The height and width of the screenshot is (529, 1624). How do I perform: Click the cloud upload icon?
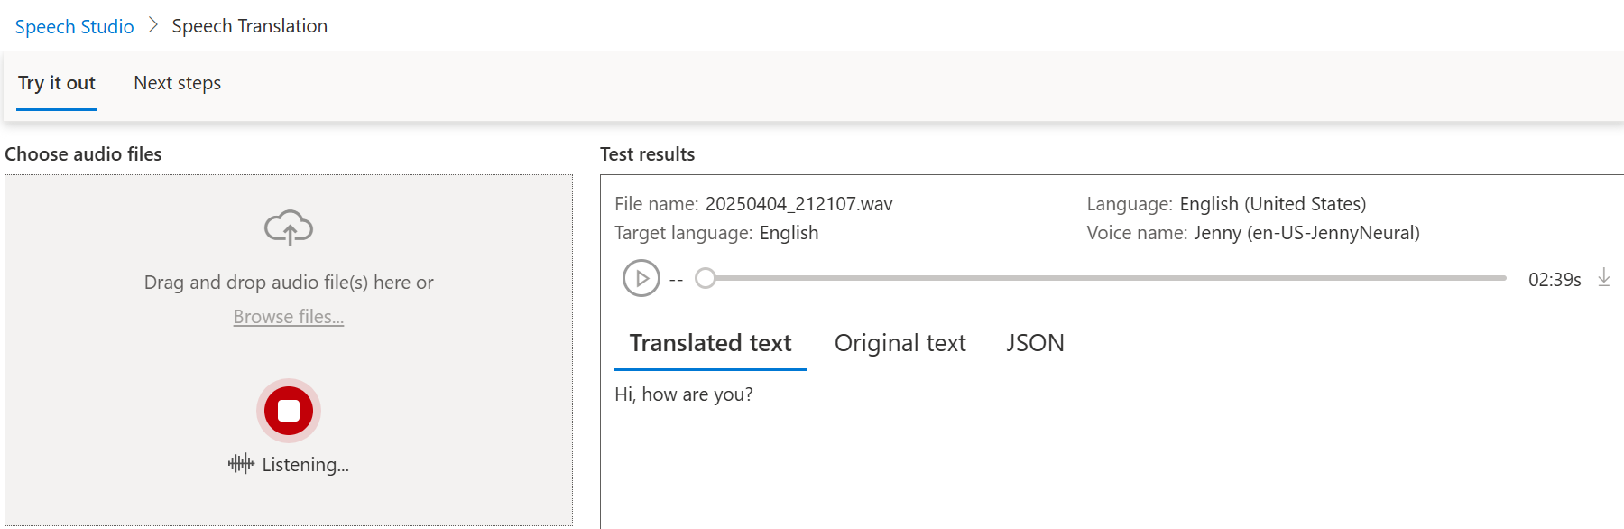(x=289, y=227)
